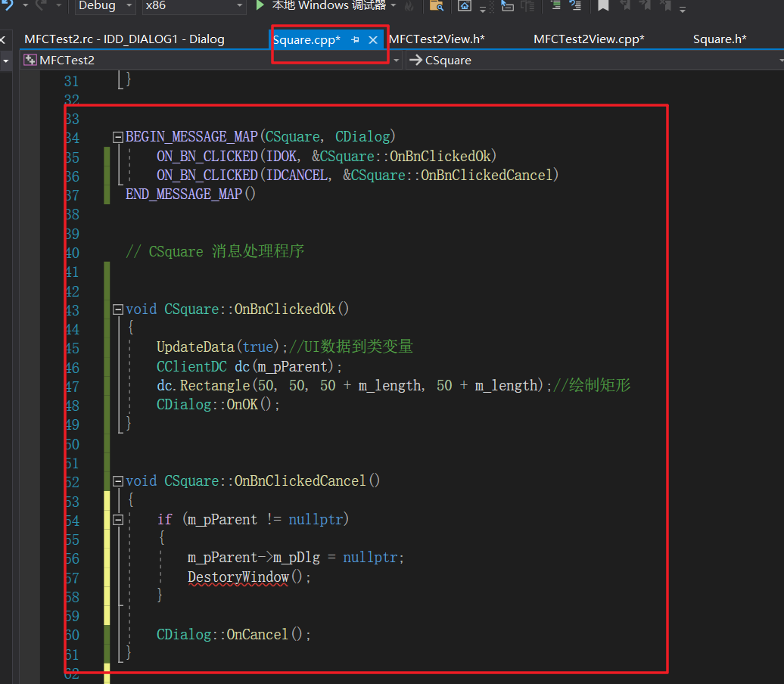The image size is (784, 684).
Task: Click the // CSquare 消息处理程序 comment
Action: (x=215, y=251)
